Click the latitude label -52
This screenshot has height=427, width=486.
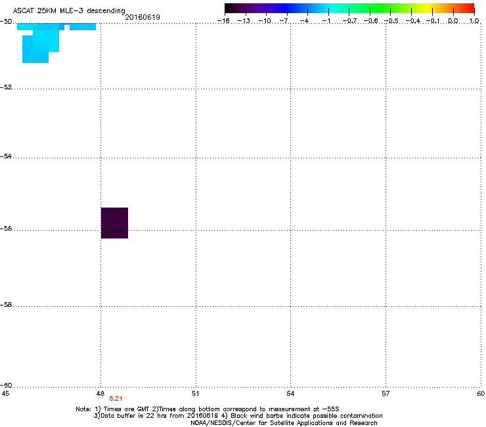pos(6,87)
